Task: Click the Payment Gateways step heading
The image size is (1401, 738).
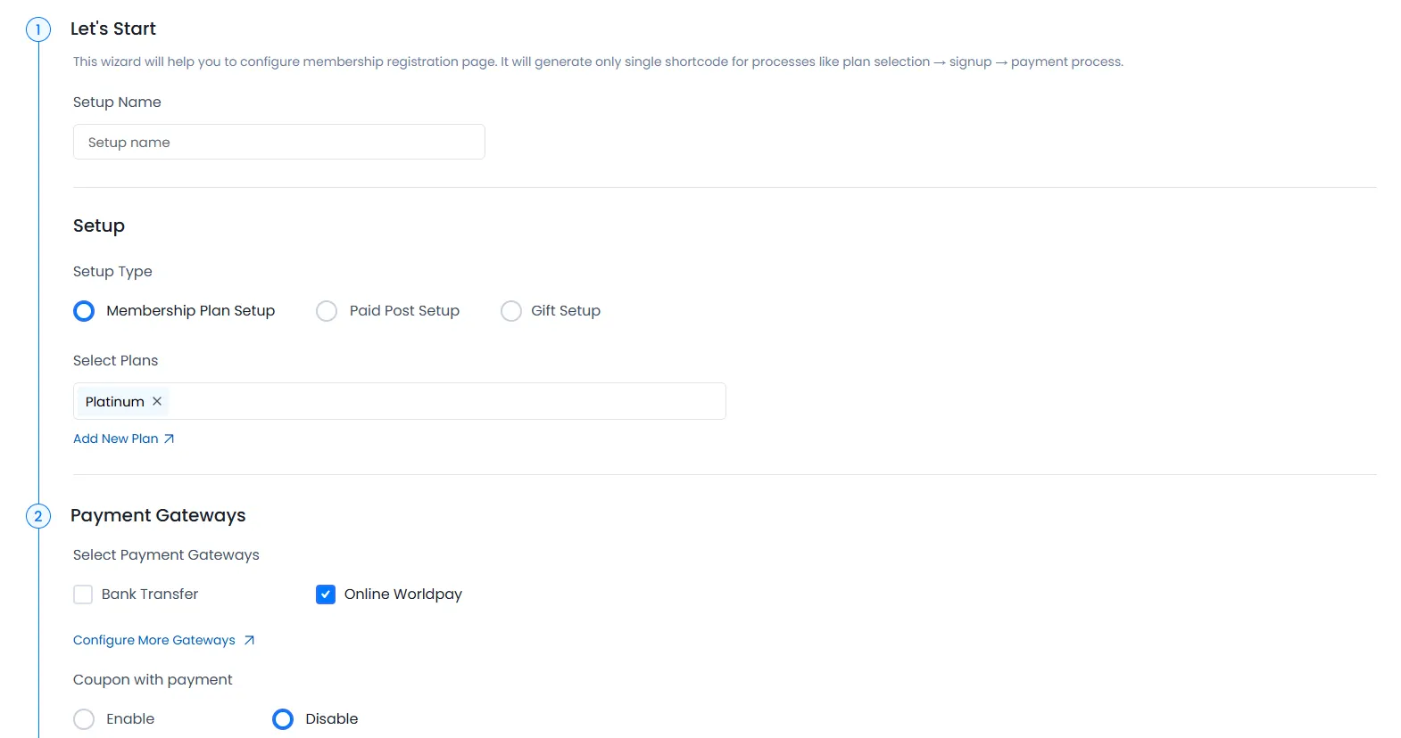Action: point(158,515)
